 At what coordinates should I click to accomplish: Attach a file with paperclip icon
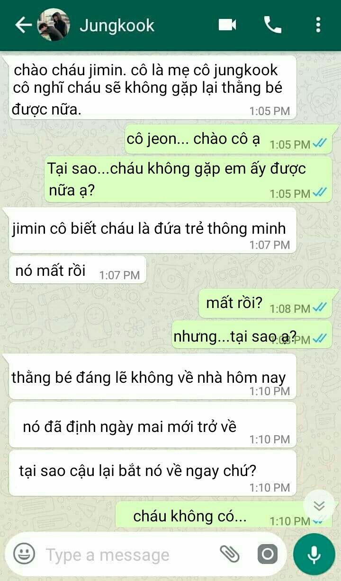(x=230, y=554)
